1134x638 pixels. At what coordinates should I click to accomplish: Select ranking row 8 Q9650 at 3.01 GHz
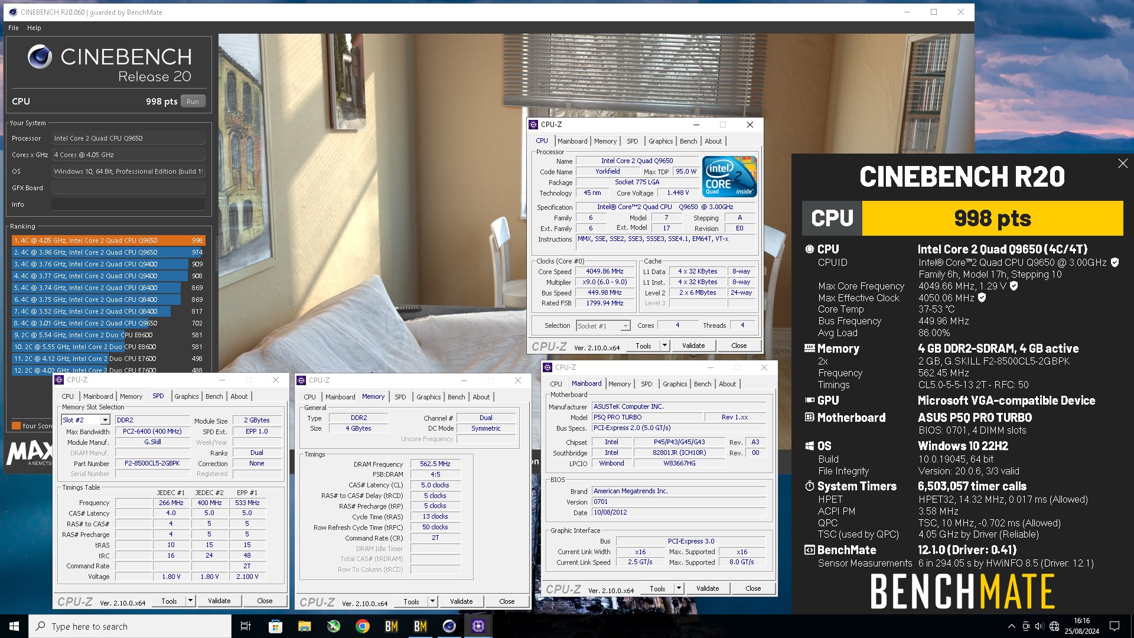click(108, 323)
